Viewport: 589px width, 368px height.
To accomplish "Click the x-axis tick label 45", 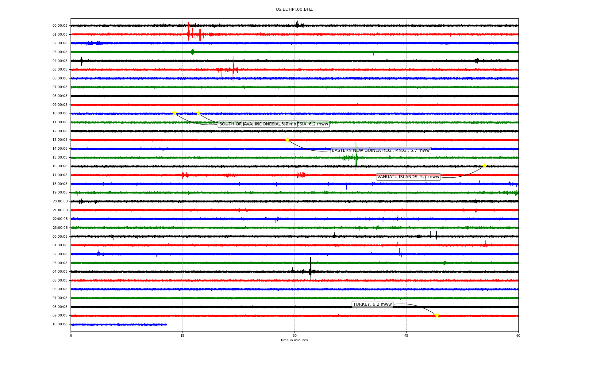I will coord(406,335).
